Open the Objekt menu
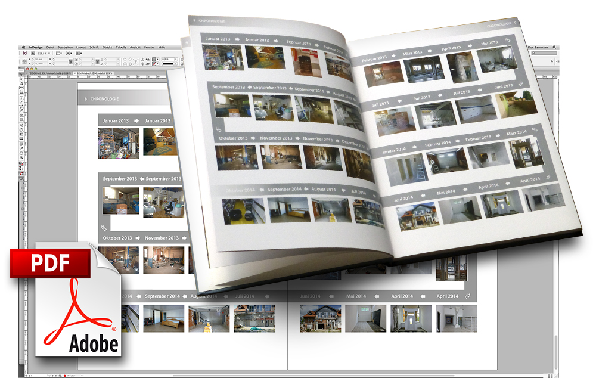 point(107,47)
